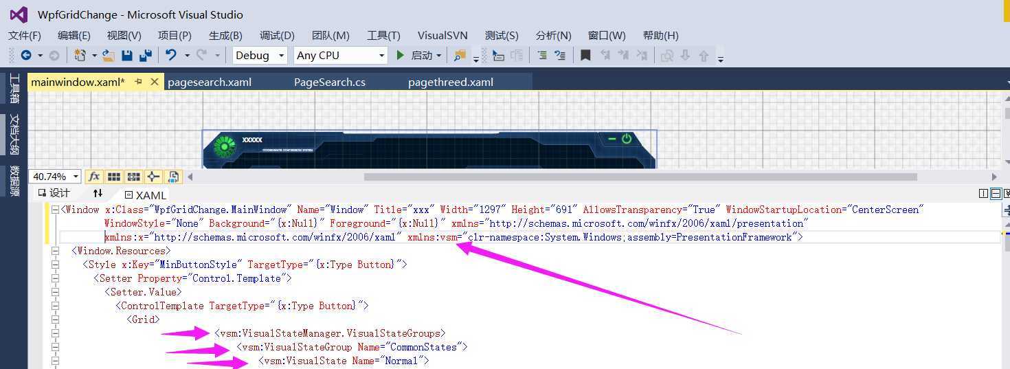Pin the mainwindow.xaml tab
Screen dimensions: 1010x369
138,81
